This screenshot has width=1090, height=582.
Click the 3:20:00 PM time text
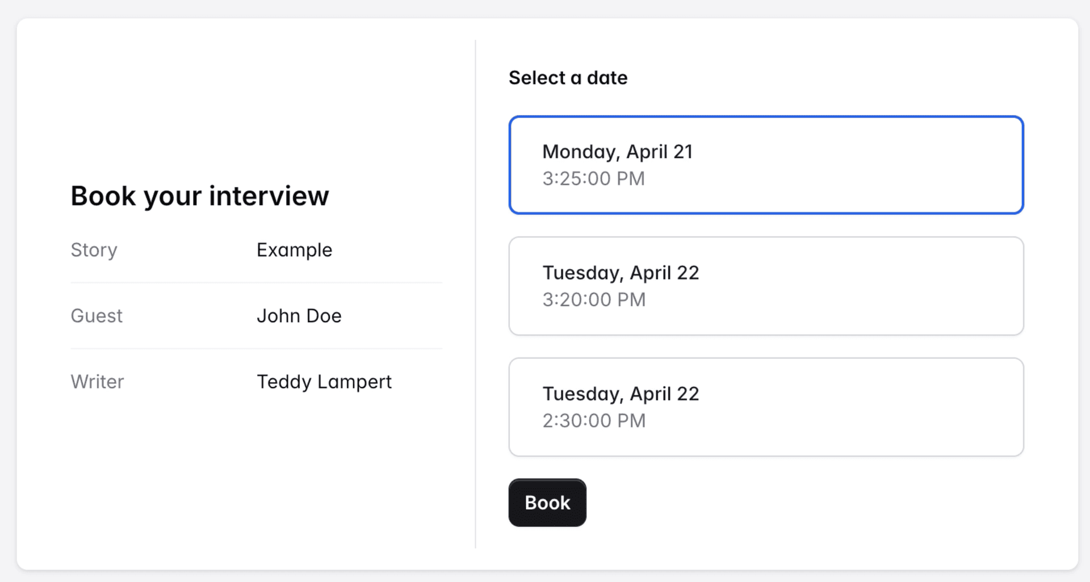click(x=594, y=300)
